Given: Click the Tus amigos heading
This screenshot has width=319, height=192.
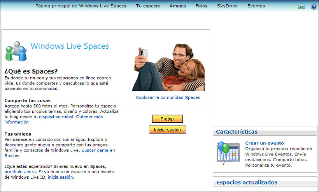Looking at the screenshot, I should pyautogui.click(x=18, y=134).
